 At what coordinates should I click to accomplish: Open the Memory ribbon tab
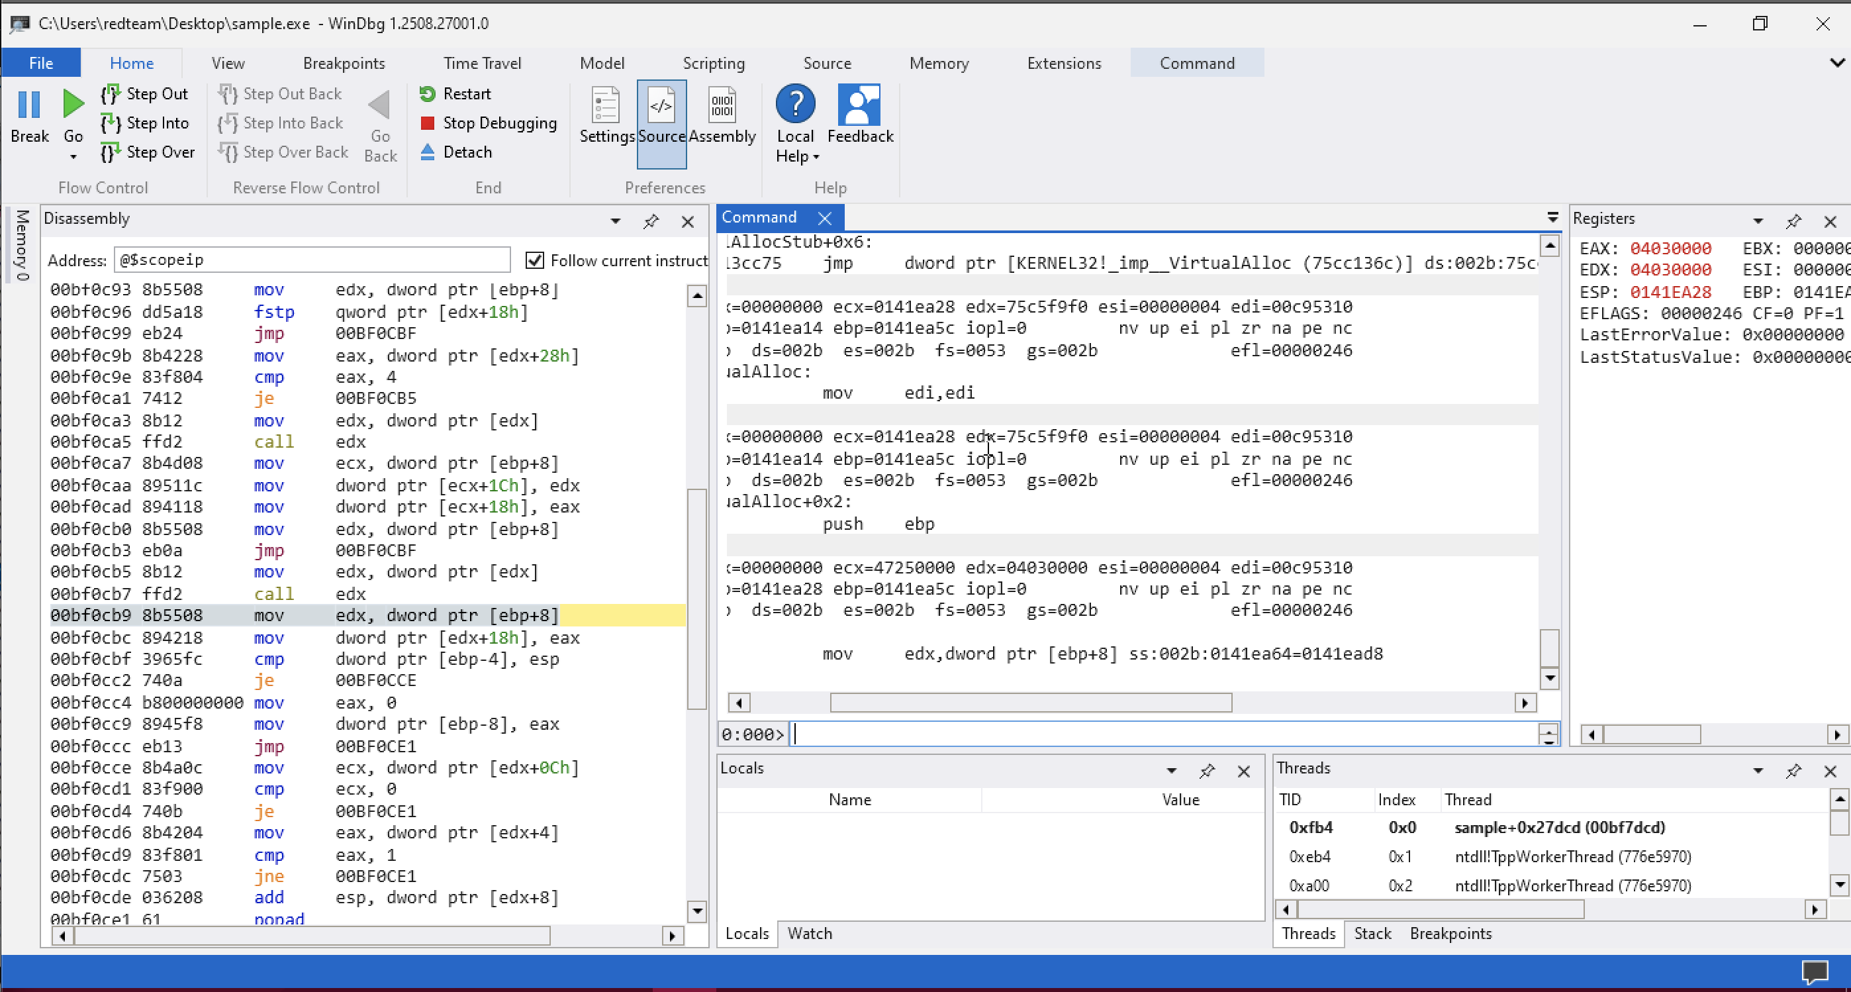[x=939, y=64]
